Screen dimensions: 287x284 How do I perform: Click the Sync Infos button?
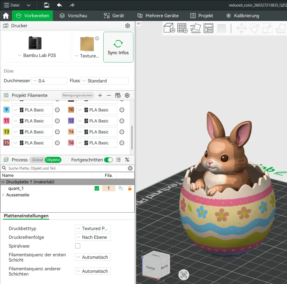(x=118, y=47)
